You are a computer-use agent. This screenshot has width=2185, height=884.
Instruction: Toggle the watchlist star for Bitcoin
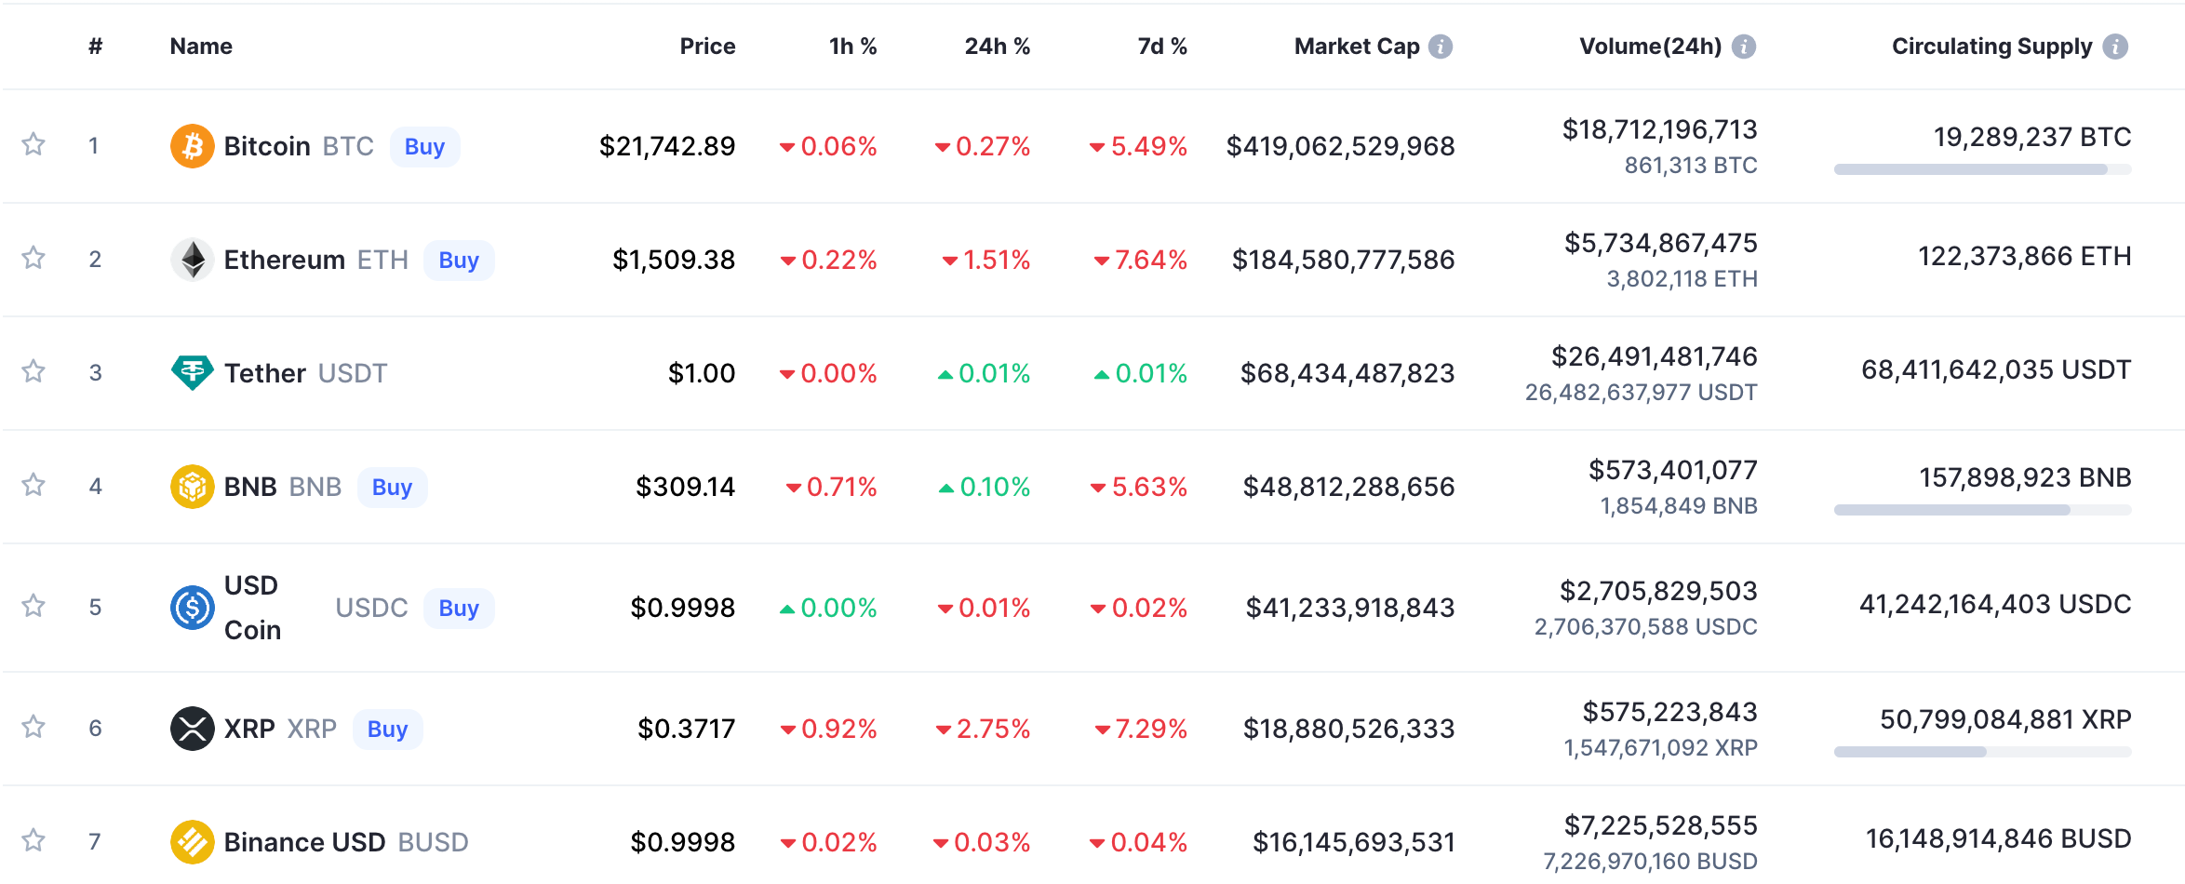34,144
